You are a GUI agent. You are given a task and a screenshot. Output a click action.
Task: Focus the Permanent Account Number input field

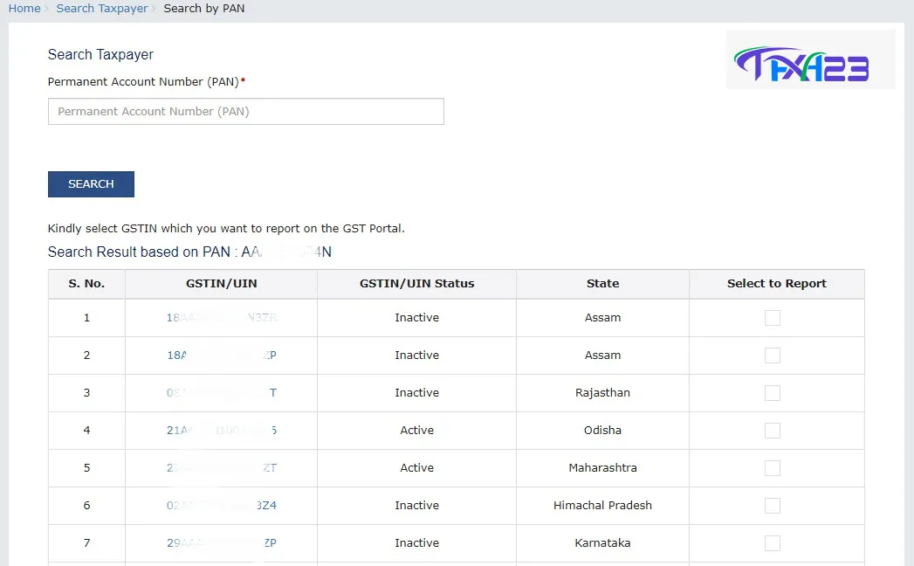pos(245,112)
